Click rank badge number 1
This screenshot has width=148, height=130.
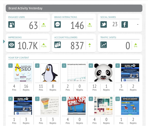[10, 66]
